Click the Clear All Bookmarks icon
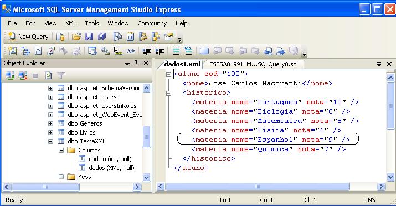This screenshot has width=396, height=206. pyautogui.click(x=294, y=51)
